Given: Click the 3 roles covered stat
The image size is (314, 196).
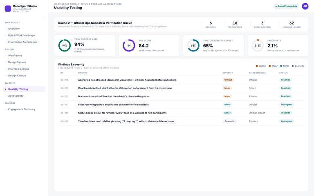Looking at the screenshot, I should pyautogui.click(x=262, y=24).
